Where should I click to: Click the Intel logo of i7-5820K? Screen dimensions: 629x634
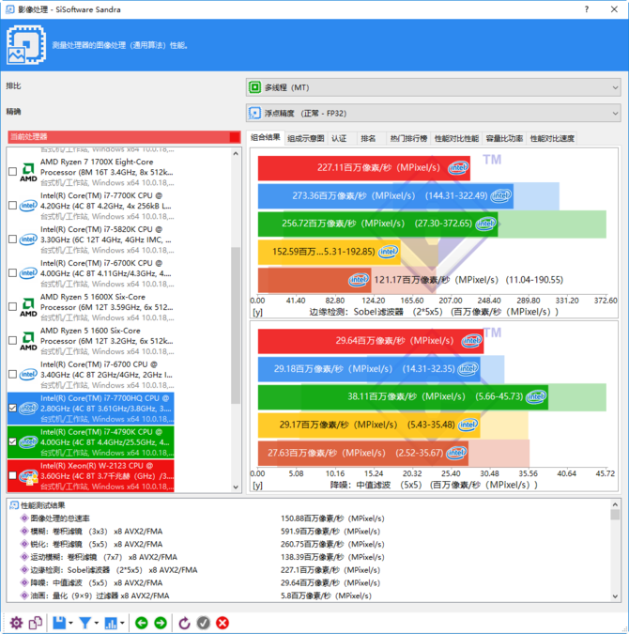pyautogui.click(x=28, y=240)
